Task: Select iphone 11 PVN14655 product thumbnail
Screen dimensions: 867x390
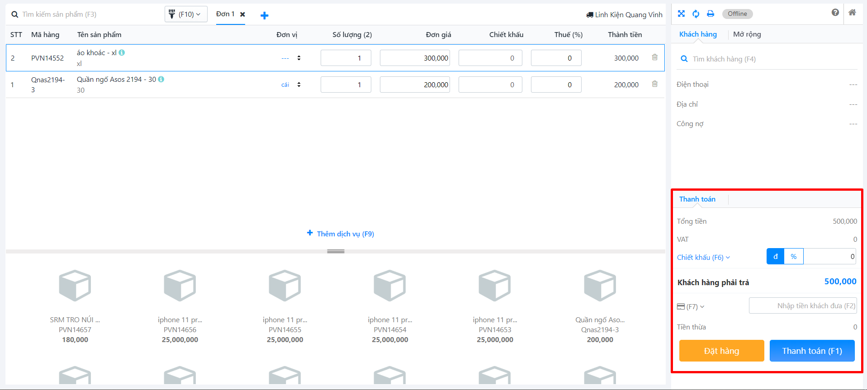Action: [x=285, y=286]
